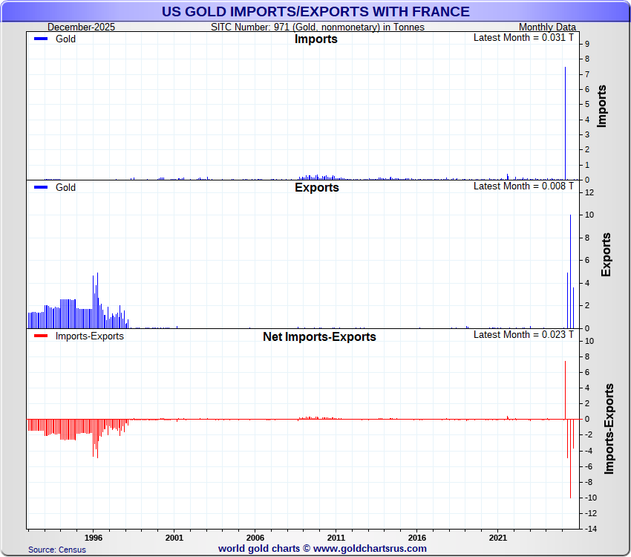Viewport: 631px width, 557px height.
Task: Click 'Latest Month = 0.031 T' in Imports panel
Action: (x=523, y=37)
